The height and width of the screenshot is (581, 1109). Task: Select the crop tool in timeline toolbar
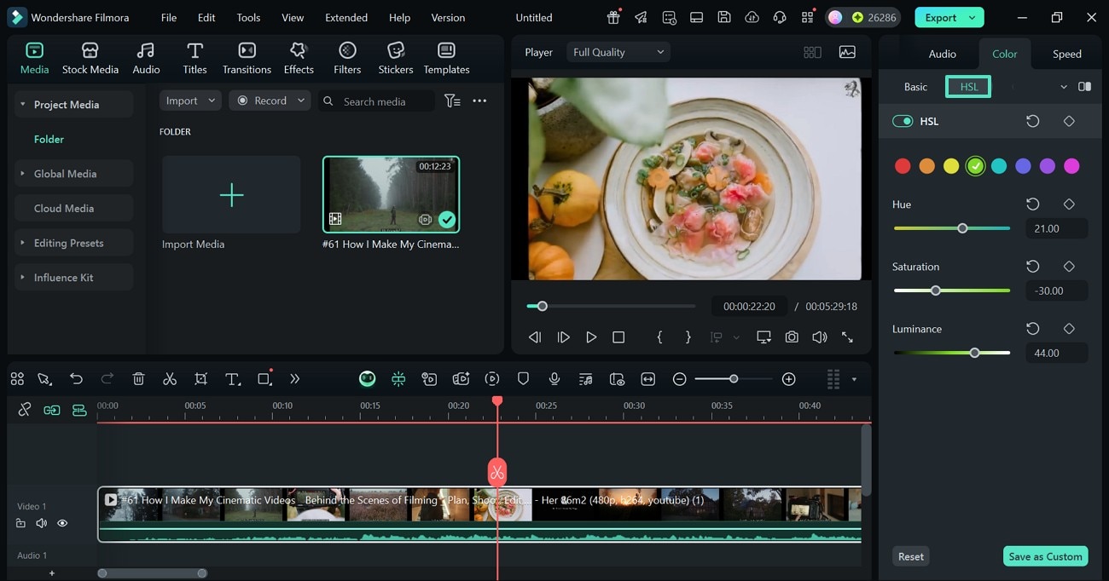tap(200, 379)
